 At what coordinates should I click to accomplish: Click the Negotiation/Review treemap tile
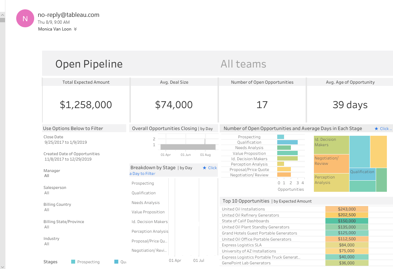point(331,163)
